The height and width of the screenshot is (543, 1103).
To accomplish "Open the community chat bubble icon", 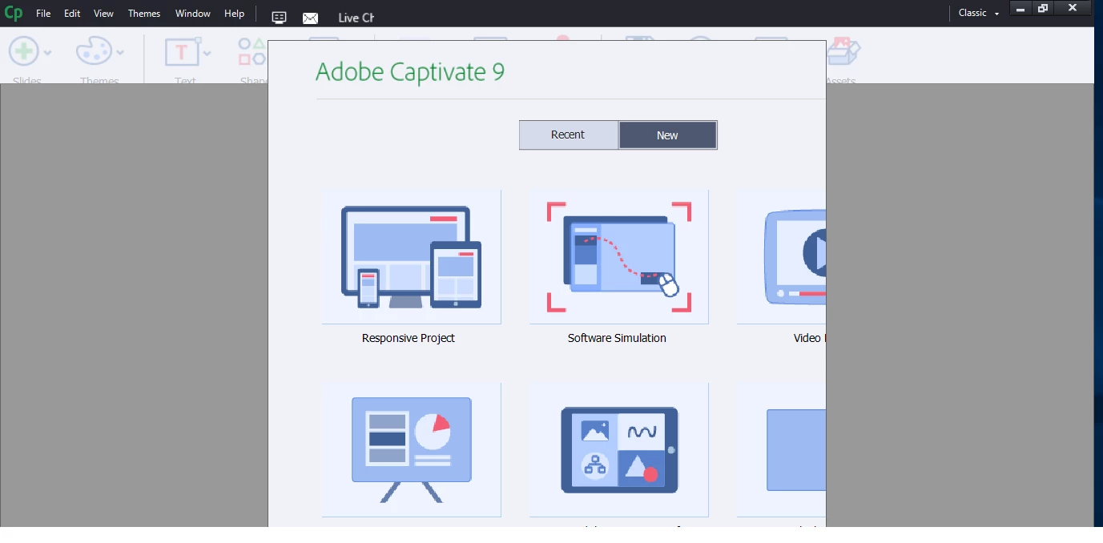I will [279, 18].
